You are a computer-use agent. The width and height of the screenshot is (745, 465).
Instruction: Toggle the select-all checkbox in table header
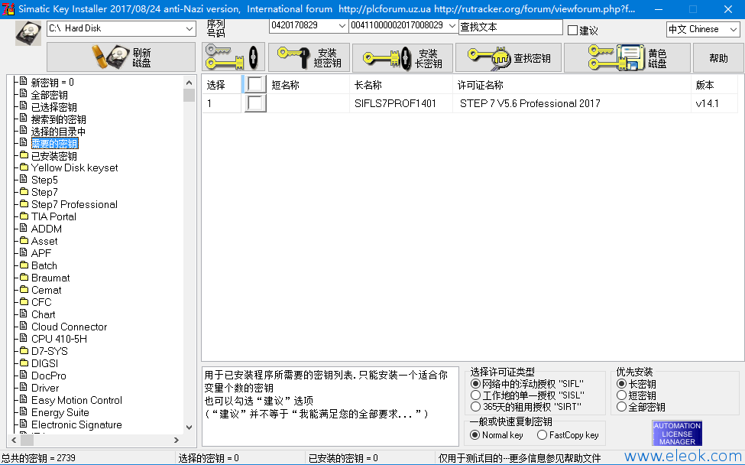(x=255, y=84)
